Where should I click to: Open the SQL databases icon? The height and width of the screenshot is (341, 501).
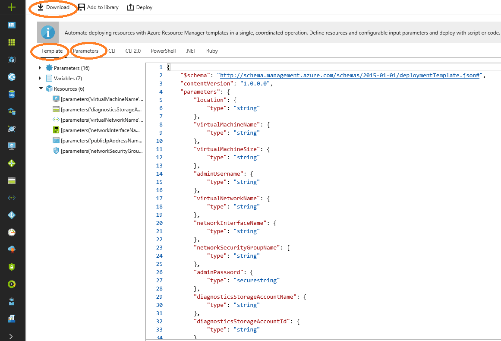(x=12, y=94)
